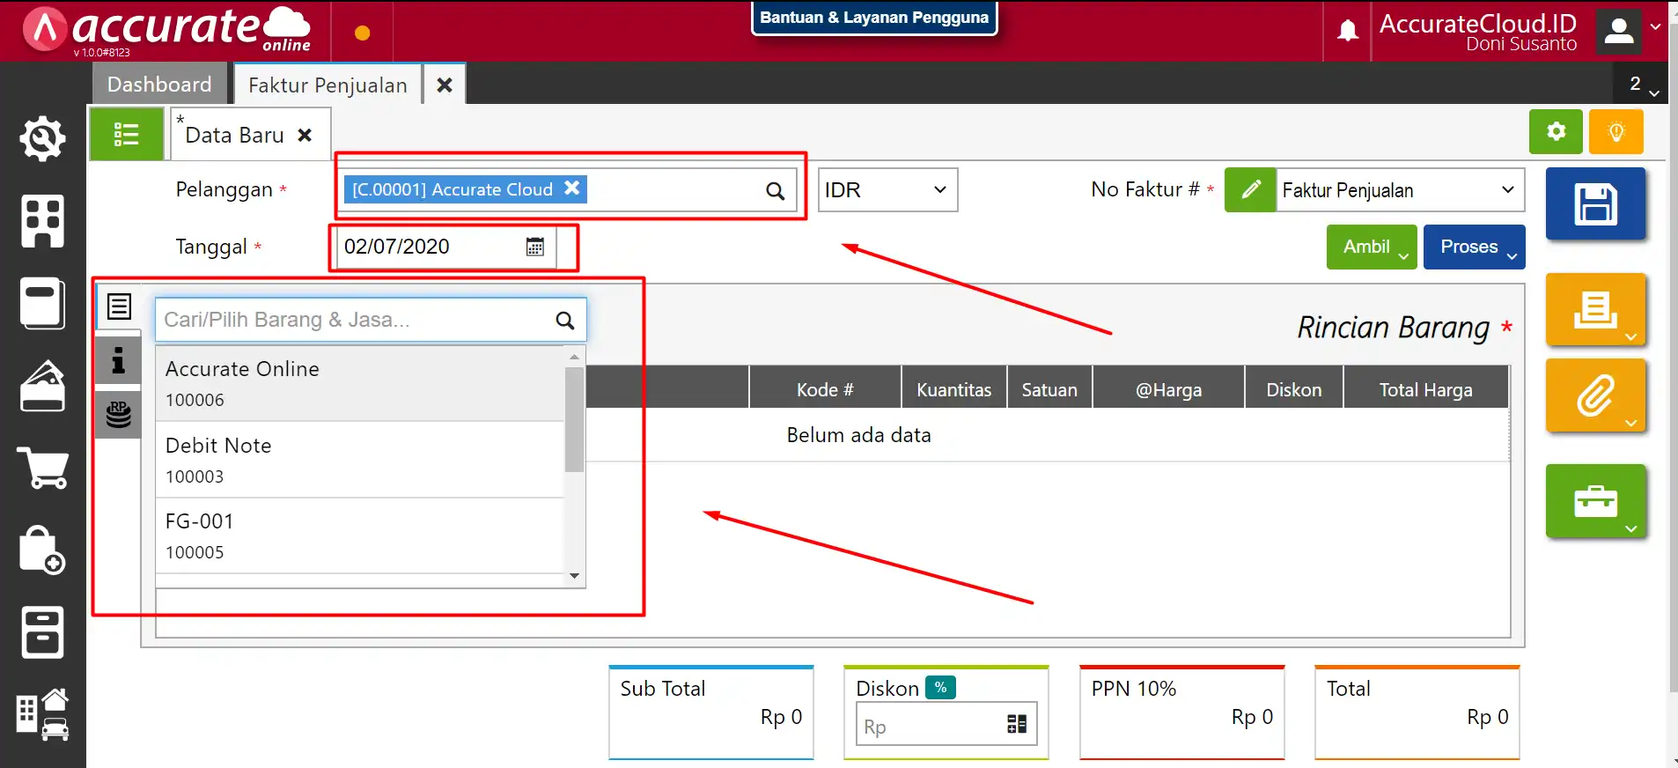Image resolution: width=1678 pixels, height=768 pixels.
Task: Click the green pencil invoice number button
Action: tap(1250, 189)
